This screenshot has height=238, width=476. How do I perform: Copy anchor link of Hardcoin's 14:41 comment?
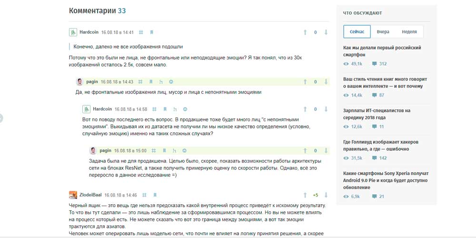click(x=141, y=32)
